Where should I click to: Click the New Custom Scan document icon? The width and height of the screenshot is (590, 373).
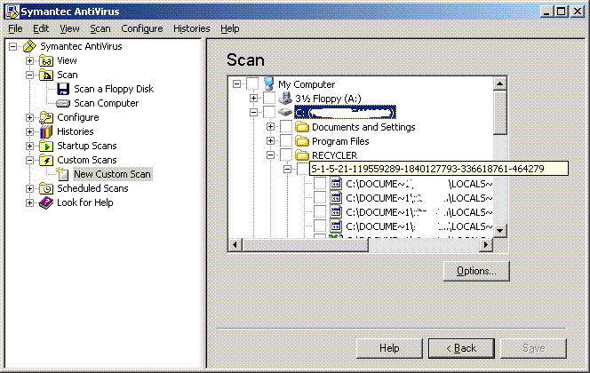click(62, 174)
